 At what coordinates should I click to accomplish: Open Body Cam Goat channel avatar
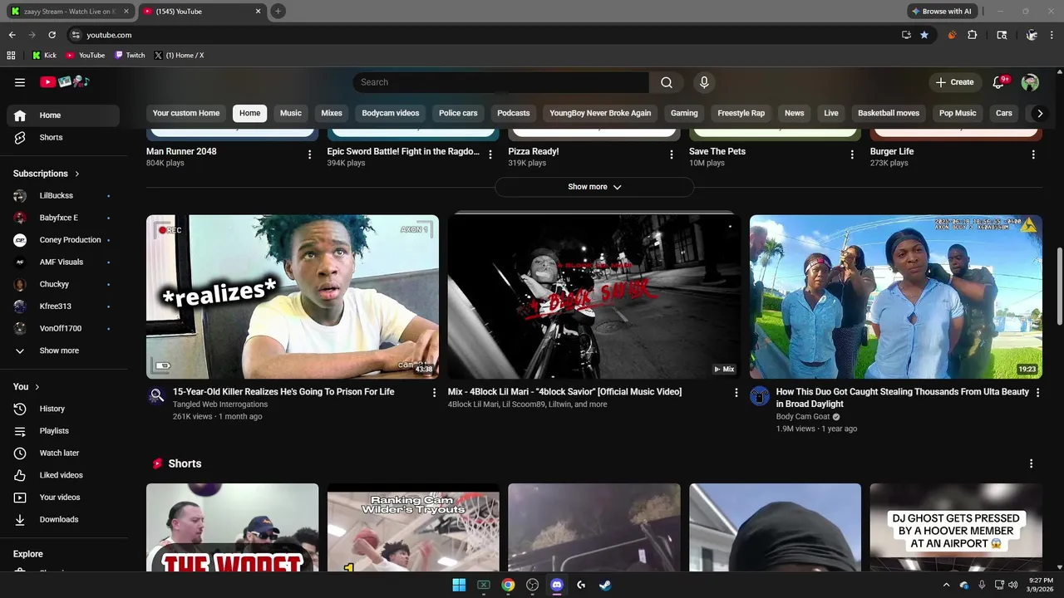(760, 395)
